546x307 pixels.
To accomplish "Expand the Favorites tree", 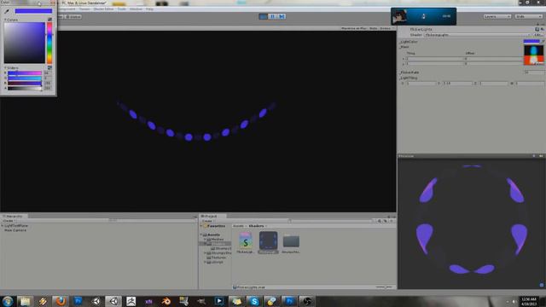I will tap(201, 226).
